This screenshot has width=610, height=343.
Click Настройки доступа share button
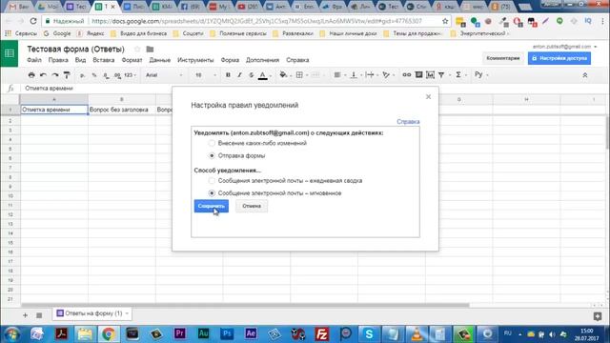tap(559, 58)
